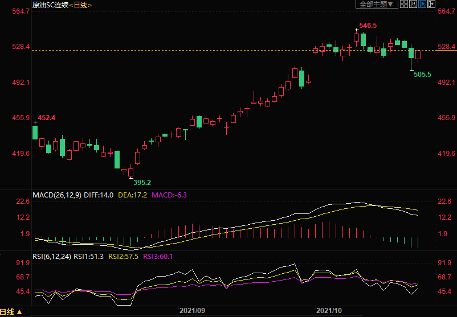The width and height of the screenshot is (457, 317).
Task: Click the 452.4 opening high label
Action: (47, 118)
